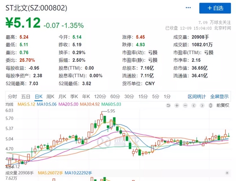Click the volume MA10:22292手 label
Screen dimensions: 236x181
click(x=78, y=173)
